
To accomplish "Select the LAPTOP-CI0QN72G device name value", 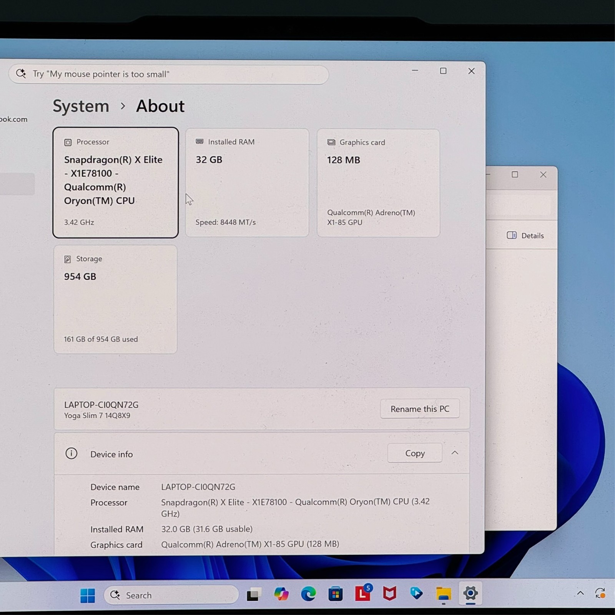I will (x=198, y=487).
